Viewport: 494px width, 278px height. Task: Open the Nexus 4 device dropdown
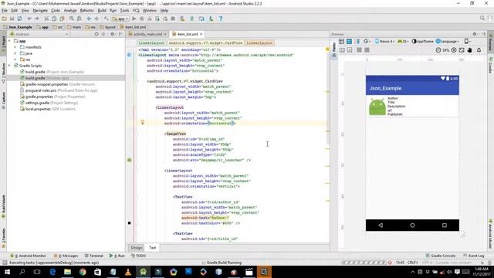coord(384,41)
